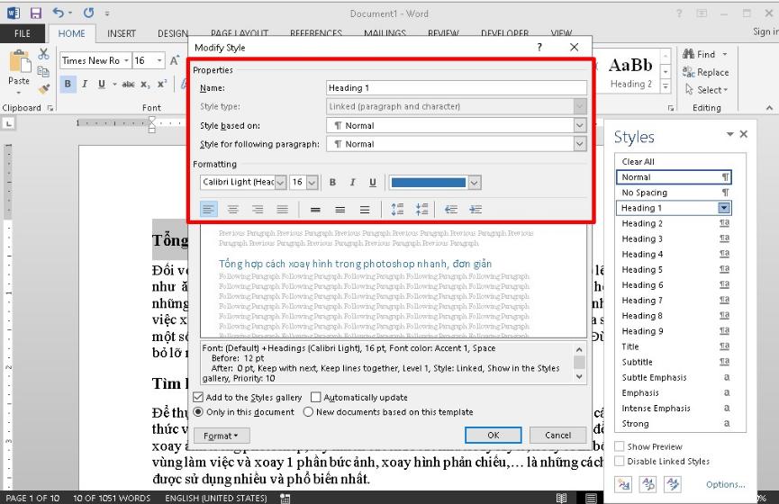Open the Style based on dropdown
The image size is (779, 504).
[x=579, y=126]
